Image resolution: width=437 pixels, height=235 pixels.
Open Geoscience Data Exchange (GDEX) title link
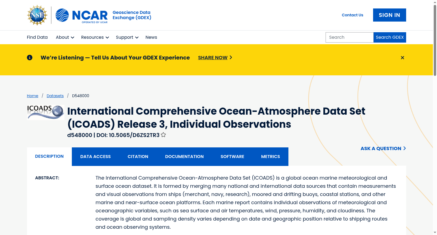(x=132, y=15)
